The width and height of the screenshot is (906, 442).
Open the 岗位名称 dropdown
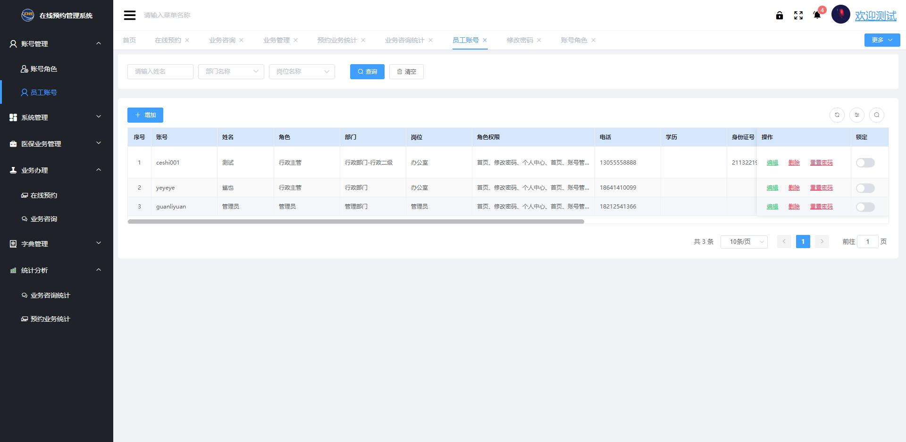pos(302,72)
